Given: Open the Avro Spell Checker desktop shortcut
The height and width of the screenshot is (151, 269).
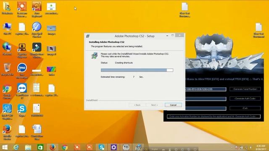Looking at the screenshot, I should (x=37, y=30).
